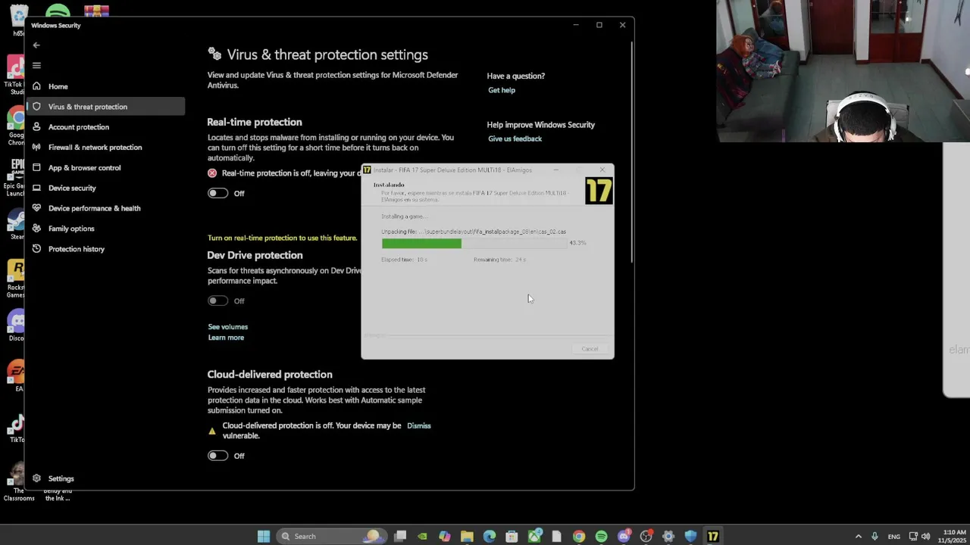This screenshot has height=545, width=970.
Task: Open Spotify from the taskbar
Action: pos(601,536)
